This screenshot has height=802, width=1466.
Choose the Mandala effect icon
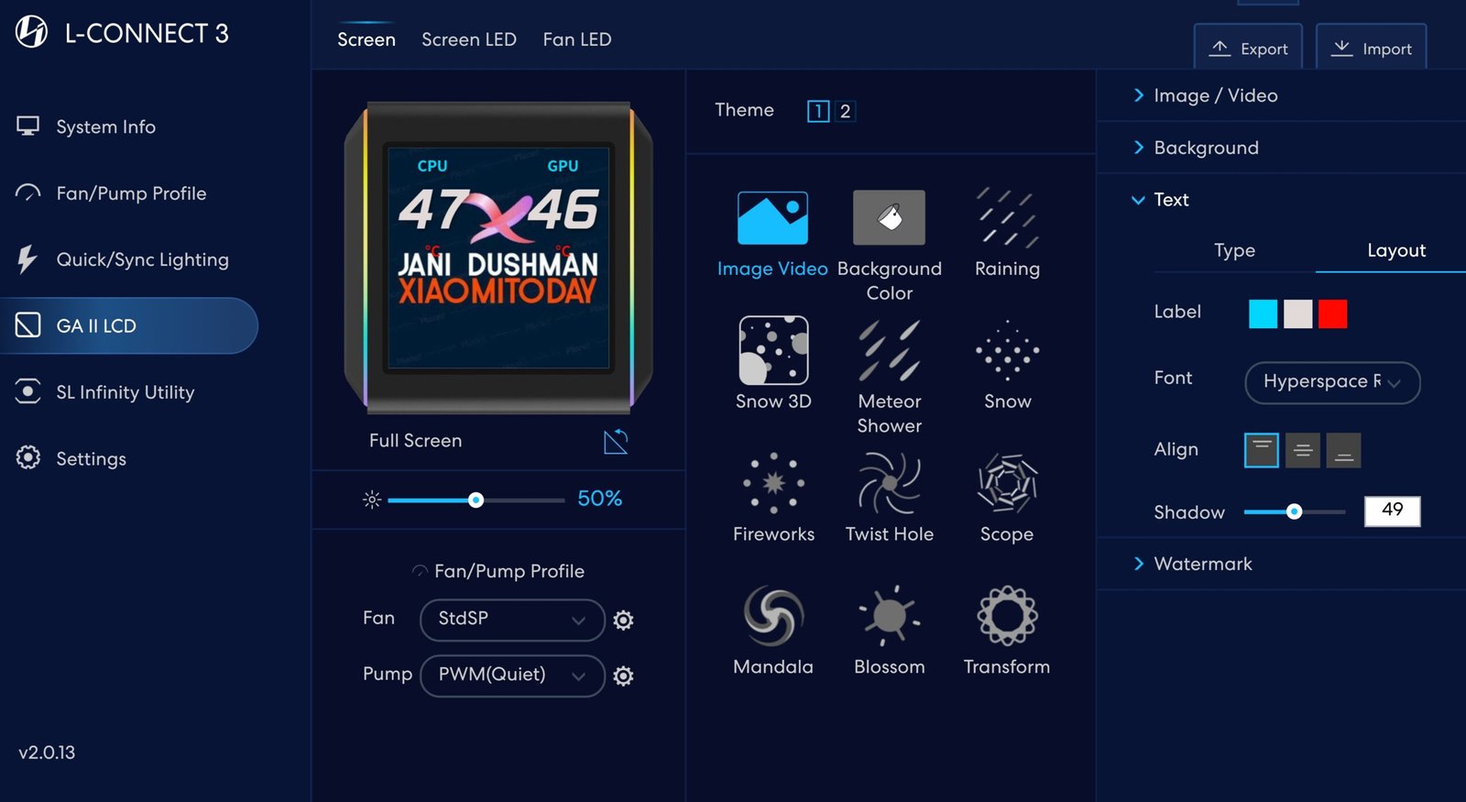click(x=773, y=616)
